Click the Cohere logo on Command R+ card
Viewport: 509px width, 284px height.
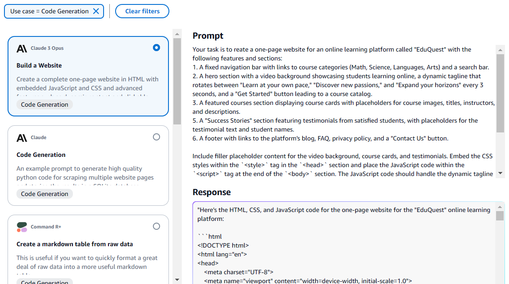pyautogui.click(x=22, y=227)
